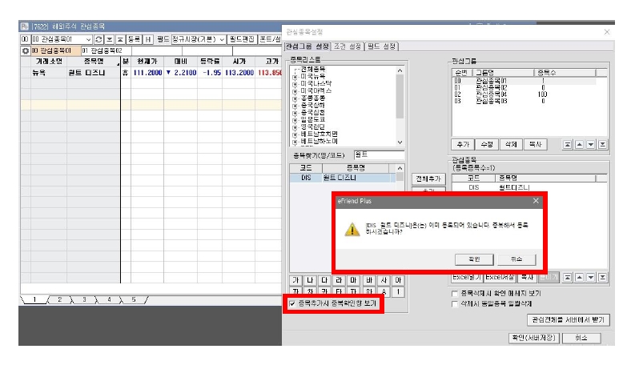This screenshot has height=373, width=631.
Task: Click the 등록 toolbar button
Action: 133,39
